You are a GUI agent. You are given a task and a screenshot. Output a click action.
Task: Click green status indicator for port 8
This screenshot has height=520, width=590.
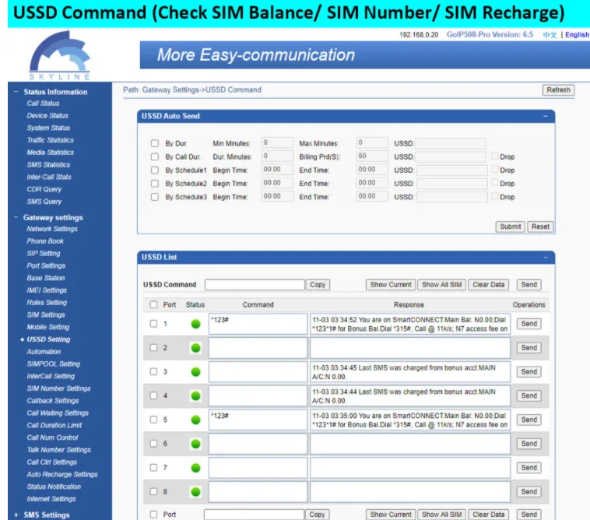195,492
